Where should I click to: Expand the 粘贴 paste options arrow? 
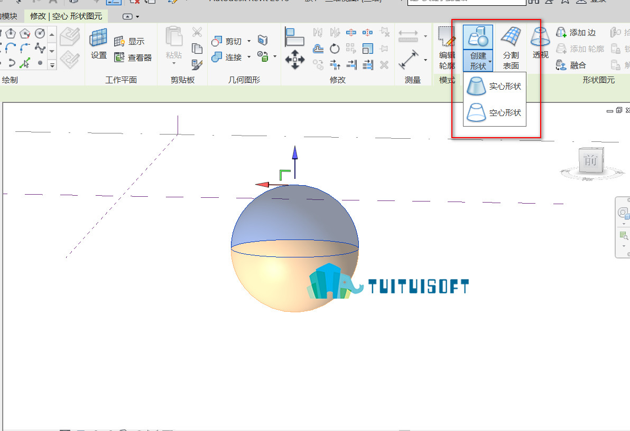tap(174, 63)
